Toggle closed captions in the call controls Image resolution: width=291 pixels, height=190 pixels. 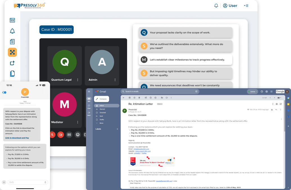click(x=69, y=135)
